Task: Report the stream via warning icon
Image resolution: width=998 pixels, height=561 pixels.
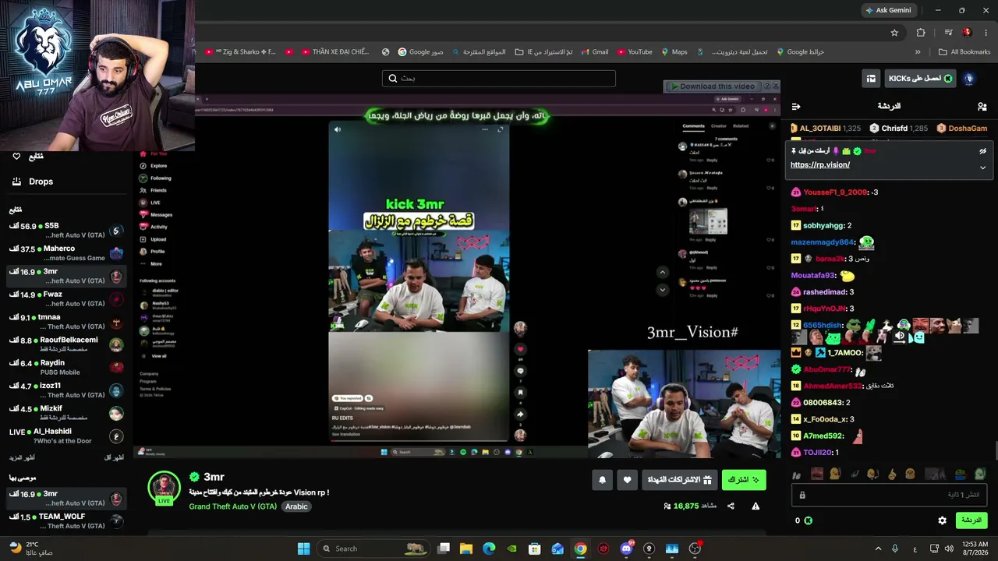Action: pyautogui.click(x=756, y=506)
